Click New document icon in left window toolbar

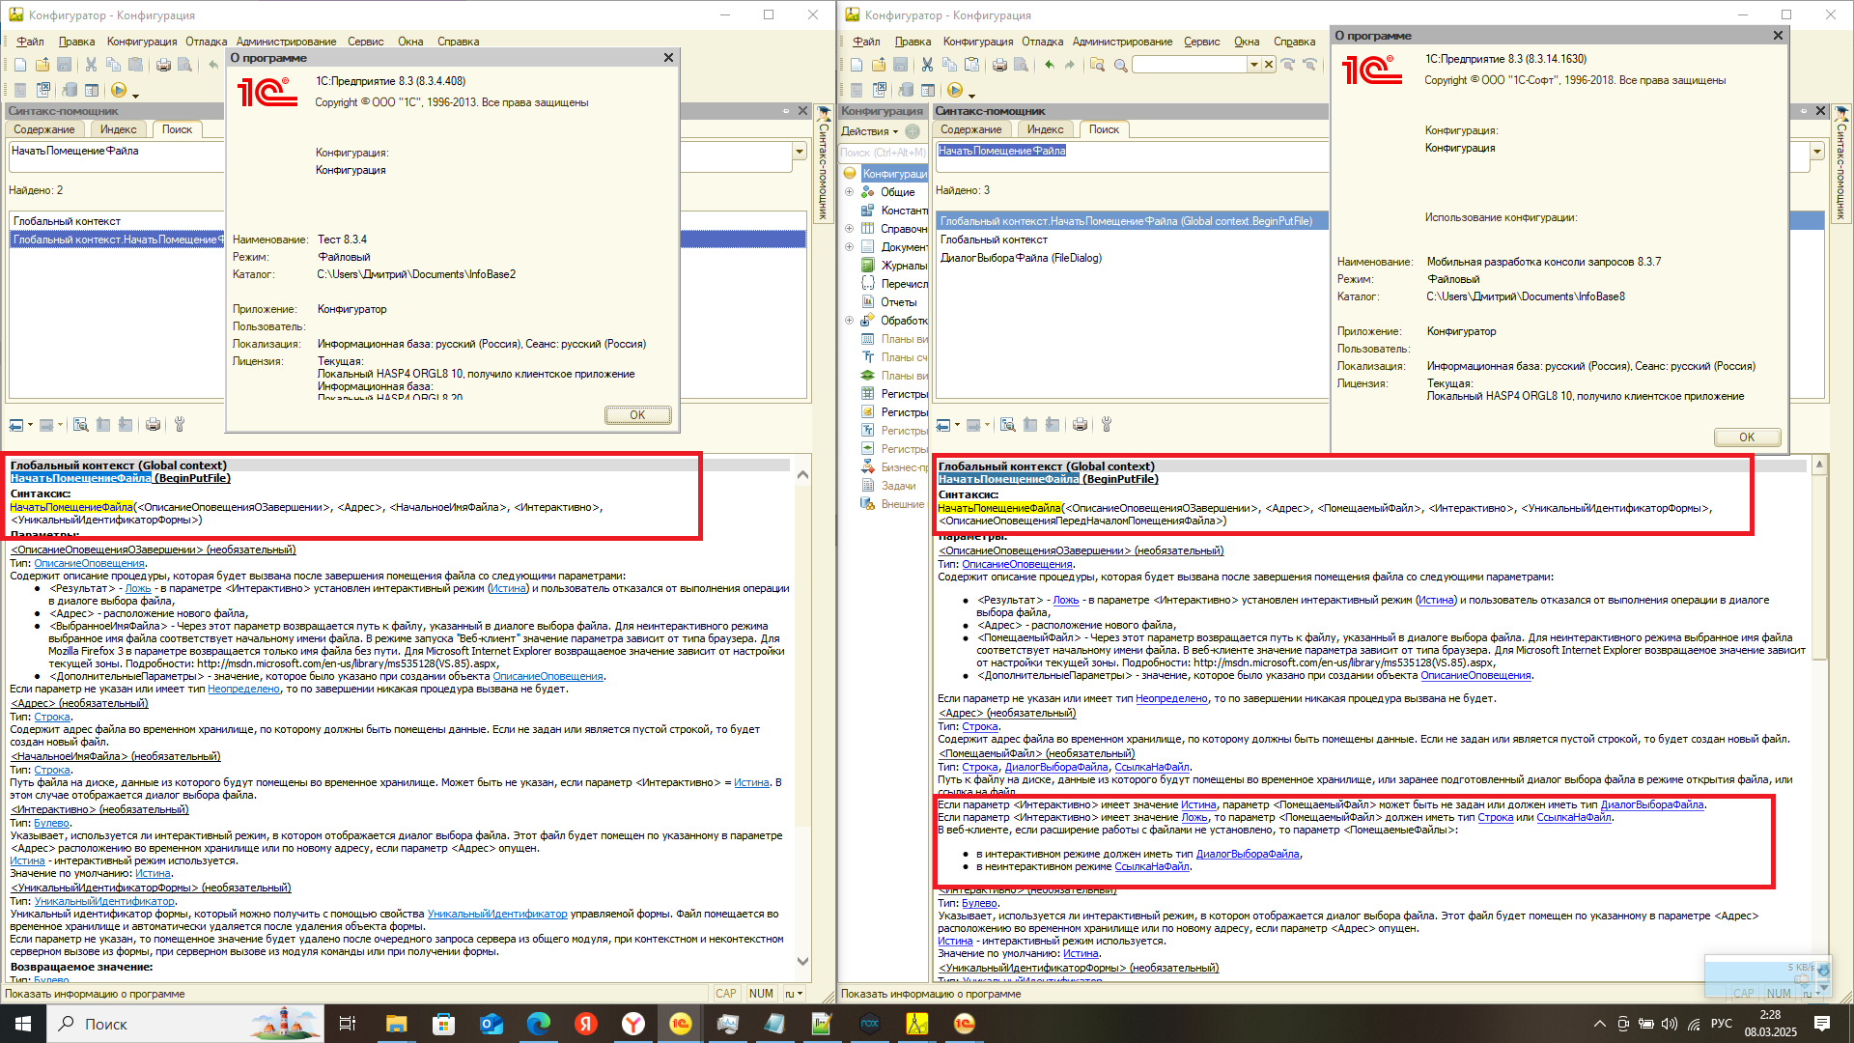[20, 65]
